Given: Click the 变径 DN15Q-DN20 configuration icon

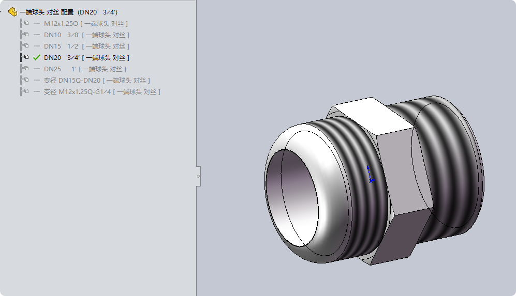Looking at the screenshot, I should (24, 80).
